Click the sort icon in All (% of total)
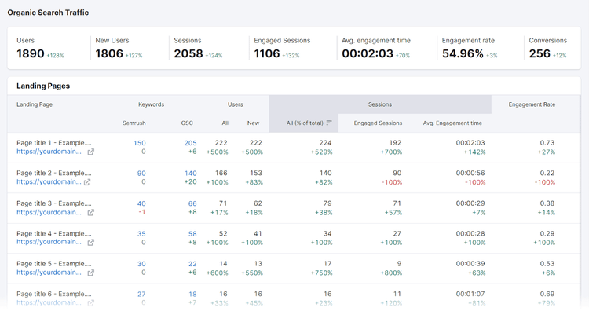The image size is (589, 311). click(329, 123)
